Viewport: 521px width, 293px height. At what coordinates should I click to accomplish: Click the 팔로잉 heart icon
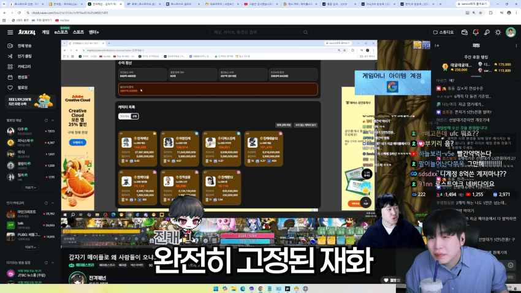tap(10, 88)
